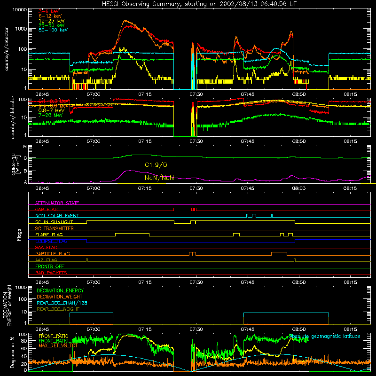This screenshot has height=376, width=376.
Task: Click the FRONTS_OFF flag label
Action: [x=50, y=266]
